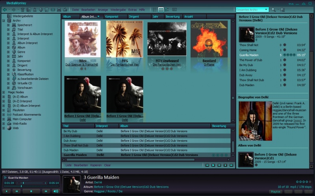The height and width of the screenshot is (196, 315).
Task: Expand the Komponist tree node
Action: coord(8,61)
